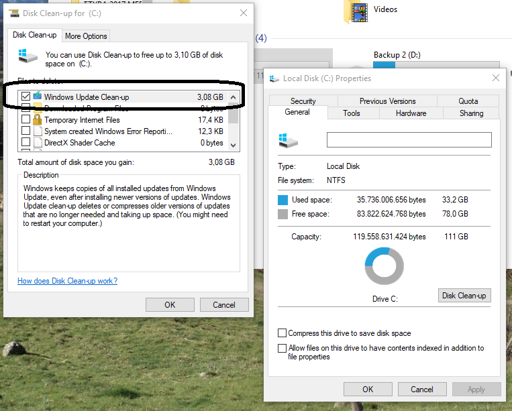
Task: Click OK in Local Disk Properties
Action: tap(368, 389)
